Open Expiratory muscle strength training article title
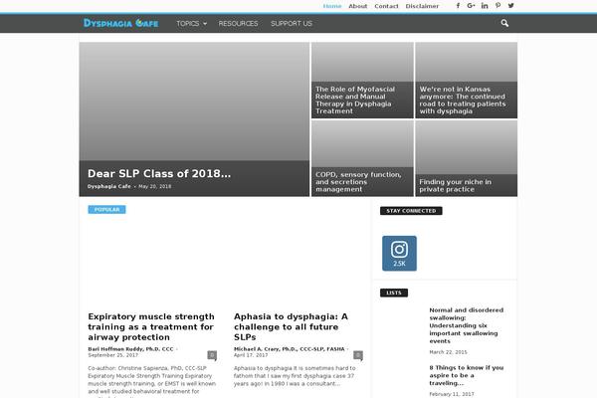This screenshot has height=398, width=597. [151, 326]
